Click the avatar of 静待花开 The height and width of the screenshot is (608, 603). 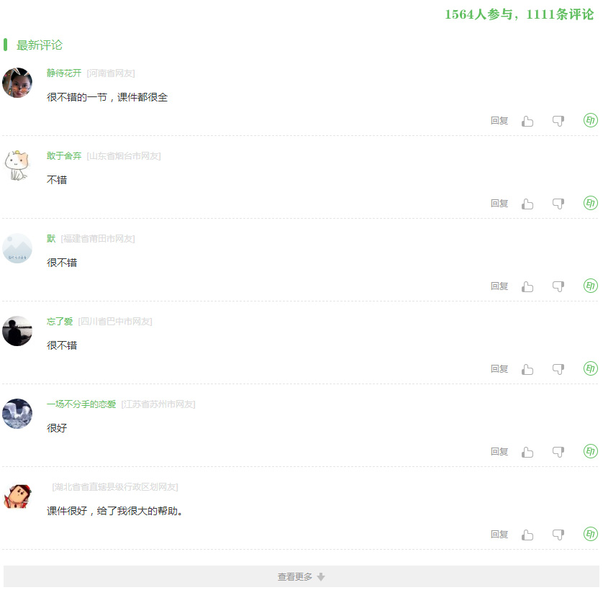[x=17, y=83]
